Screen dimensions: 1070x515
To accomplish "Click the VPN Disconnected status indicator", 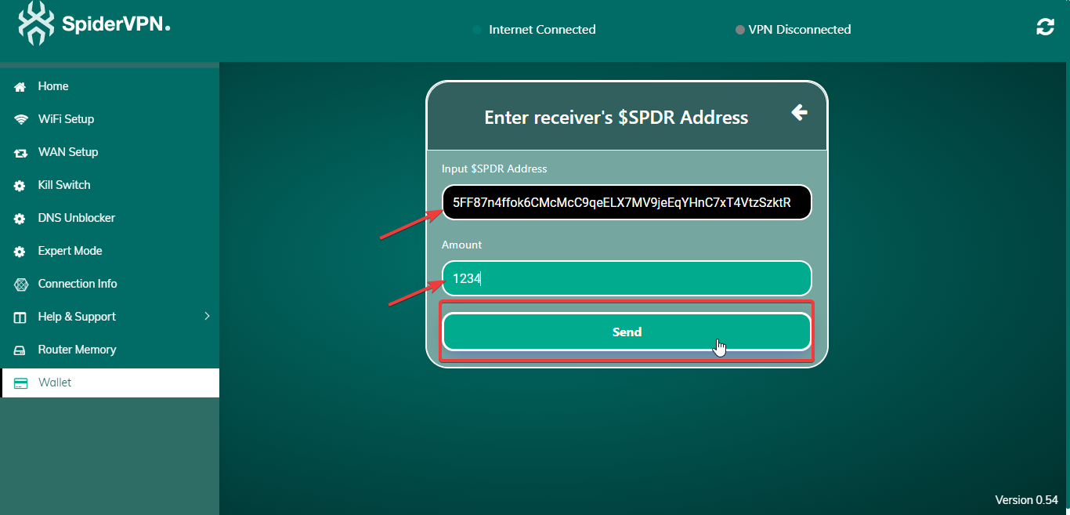I will (793, 30).
